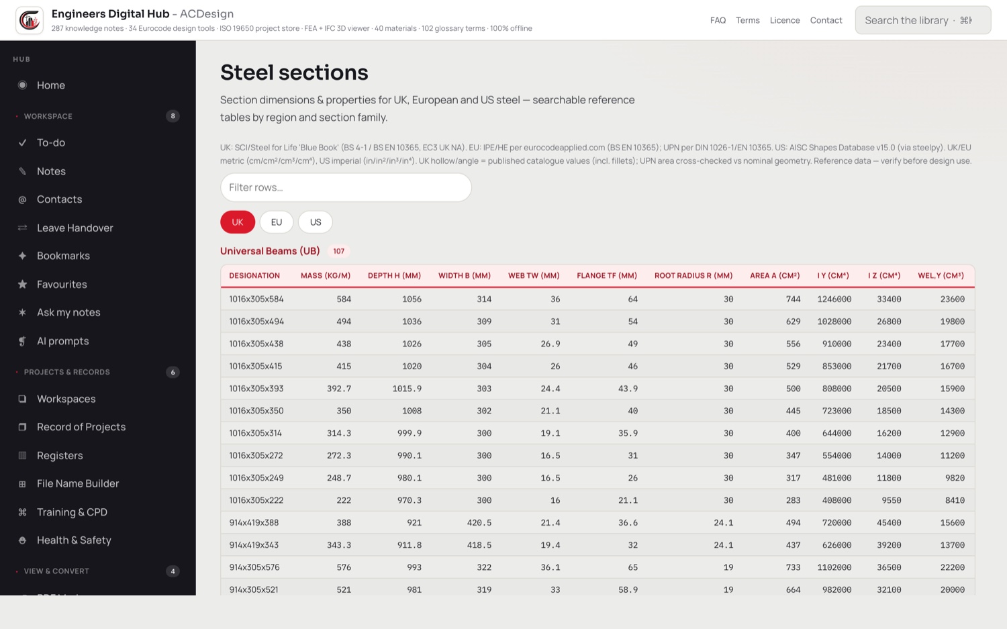Click the Training & CPD command icon
The image size is (1007, 629).
click(x=22, y=512)
